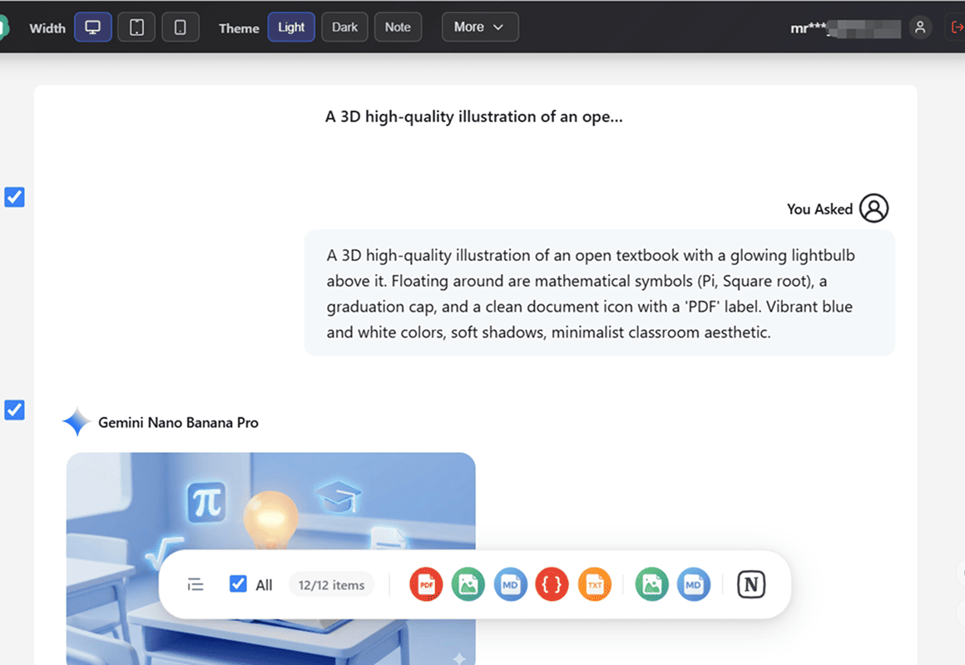
Task: Select desktop width icon
Action: 93,27
